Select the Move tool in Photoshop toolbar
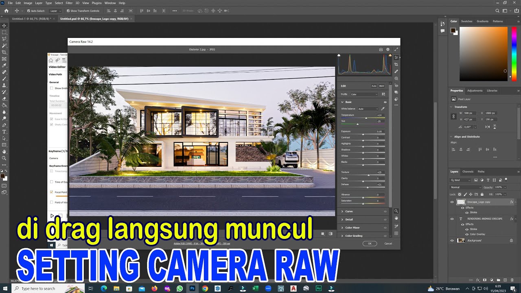The height and width of the screenshot is (293, 521). pyautogui.click(x=4, y=26)
